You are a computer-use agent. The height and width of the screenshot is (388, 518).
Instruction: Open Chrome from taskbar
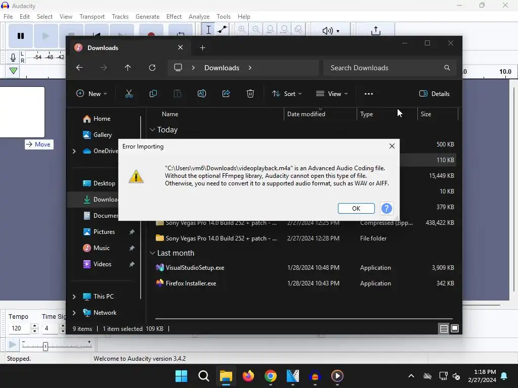[x=270, y=376]
